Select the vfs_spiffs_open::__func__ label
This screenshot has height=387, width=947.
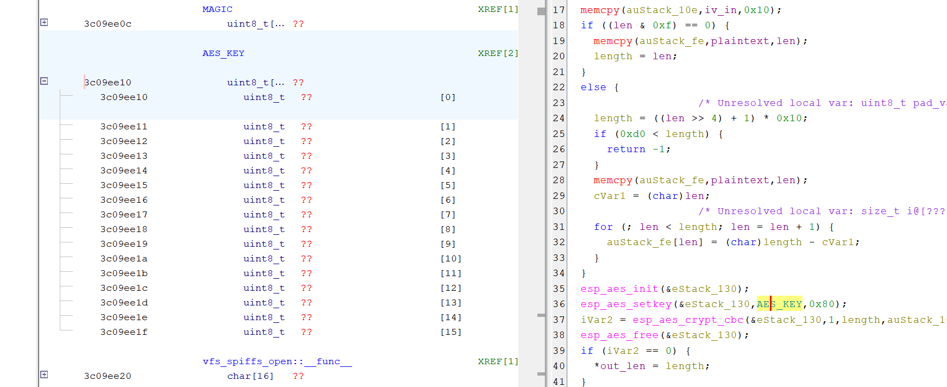click(277, 361)
